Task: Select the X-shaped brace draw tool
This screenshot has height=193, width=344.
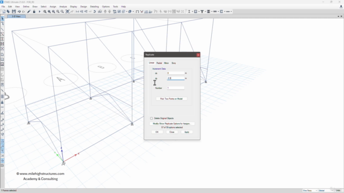Action: pos(2,49)
